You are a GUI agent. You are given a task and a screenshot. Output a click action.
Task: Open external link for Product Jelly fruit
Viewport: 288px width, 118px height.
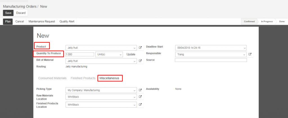pyautogui.click(x=140, y=48)
